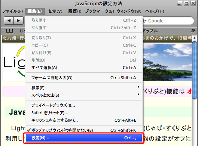This screenshot has width=198, height=146.
Task: Click the browser Forward arrow button
Action: click(18, 21)
